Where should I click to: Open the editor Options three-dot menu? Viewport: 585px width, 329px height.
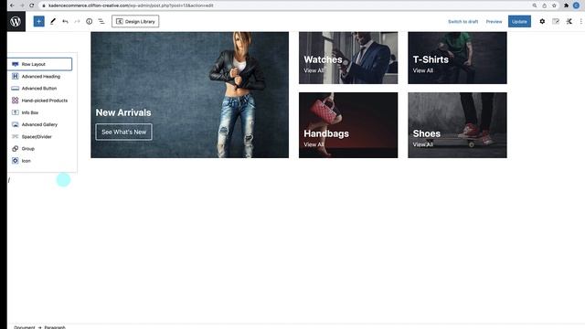pyautogui.click(x=581, y=22)
